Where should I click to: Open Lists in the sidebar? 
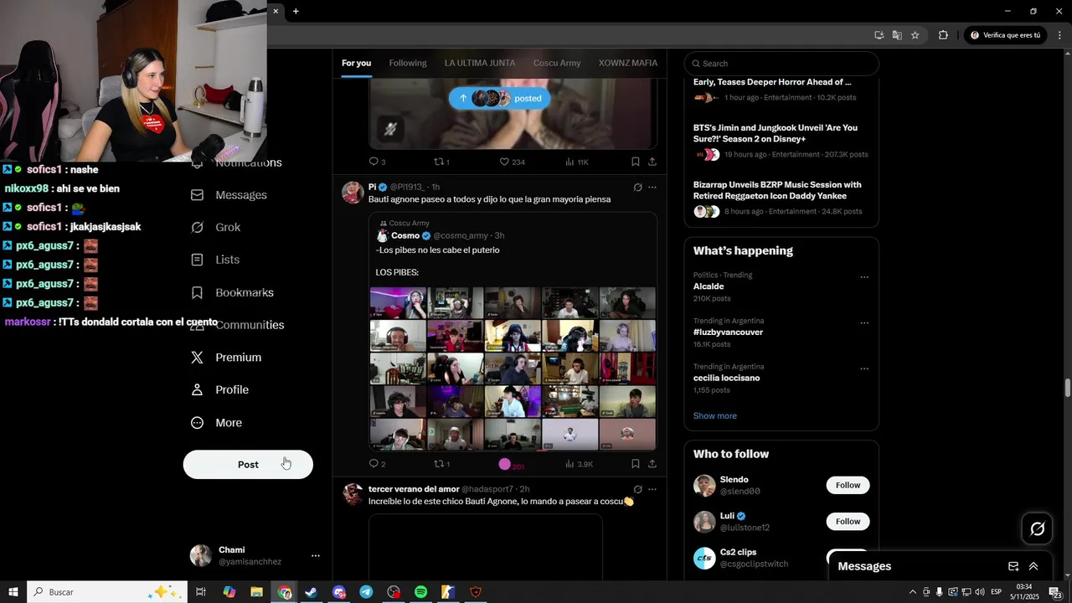(214, 260)
